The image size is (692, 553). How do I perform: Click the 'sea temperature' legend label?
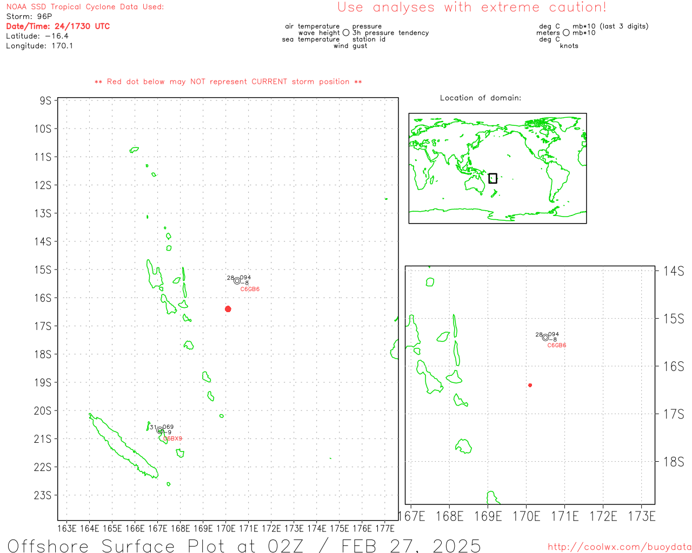click(x=311, y=39)
